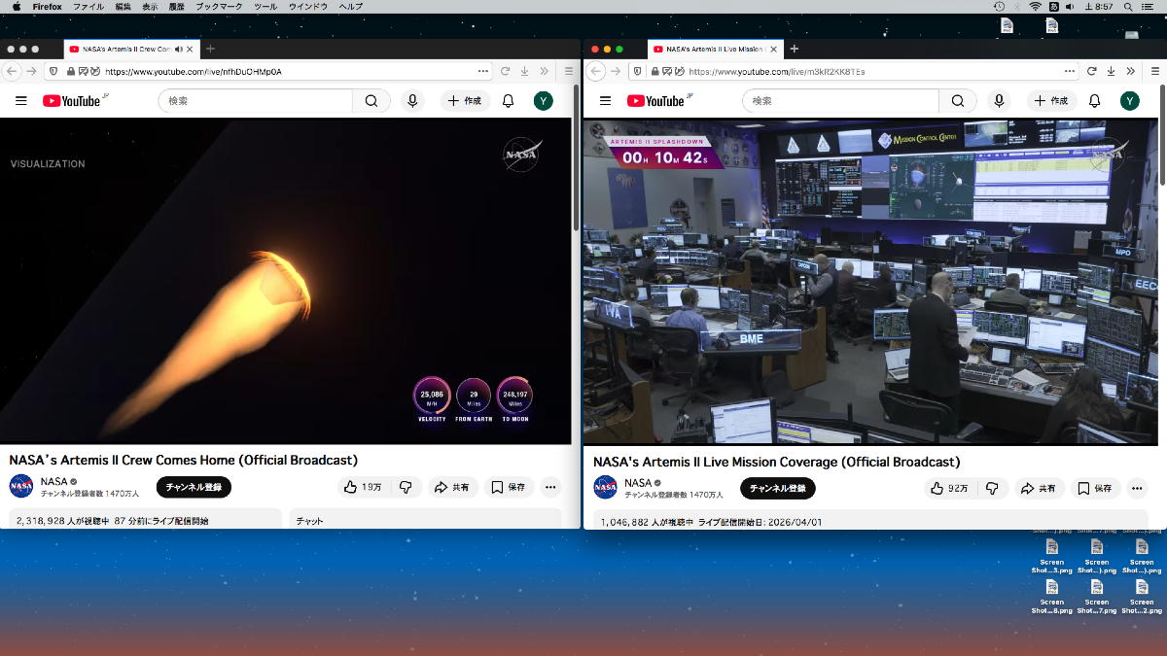Click the search magnifier in left YouTube window

(x=371, y=101)
